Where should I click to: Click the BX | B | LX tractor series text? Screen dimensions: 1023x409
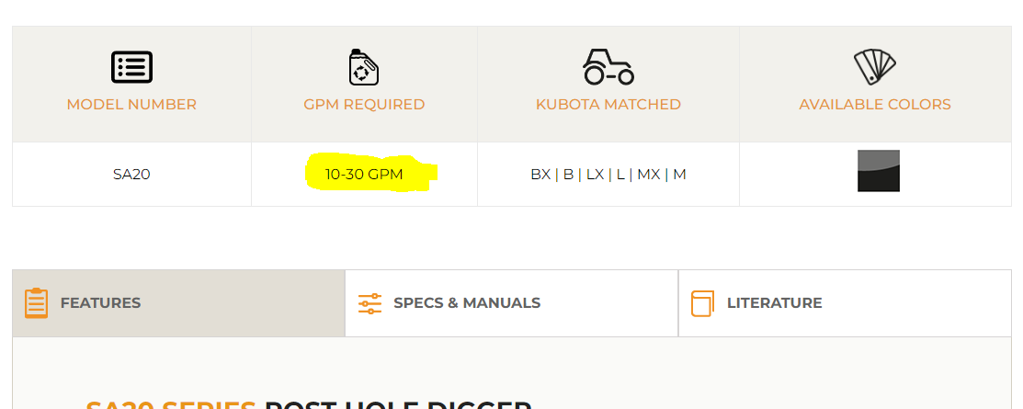(x=567, y=174)
